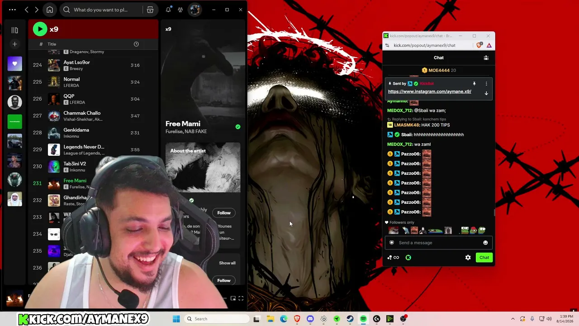The image size is (579, 326).
Task: Open the Spotify profile avatar menu
Action: click(x=195, y=10)
